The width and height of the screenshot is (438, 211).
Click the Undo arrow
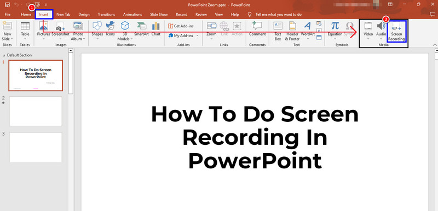click(x=17, y=5)
